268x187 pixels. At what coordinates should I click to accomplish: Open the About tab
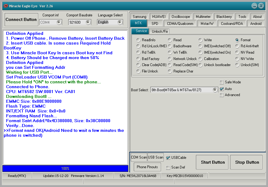click(257, 17)
